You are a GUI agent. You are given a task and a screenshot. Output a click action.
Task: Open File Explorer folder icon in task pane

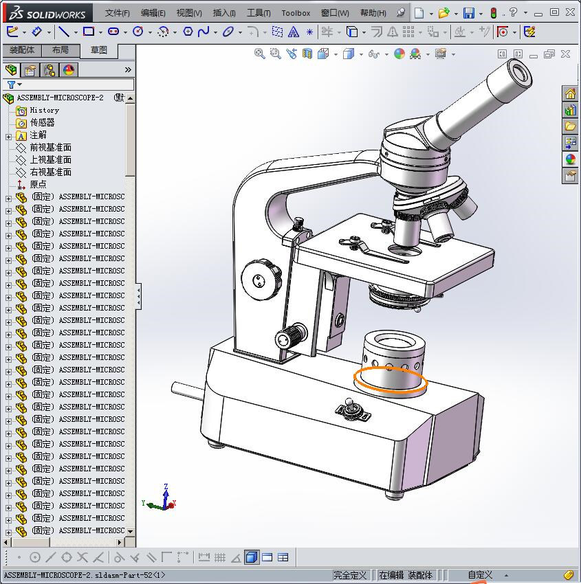point(570,126)
